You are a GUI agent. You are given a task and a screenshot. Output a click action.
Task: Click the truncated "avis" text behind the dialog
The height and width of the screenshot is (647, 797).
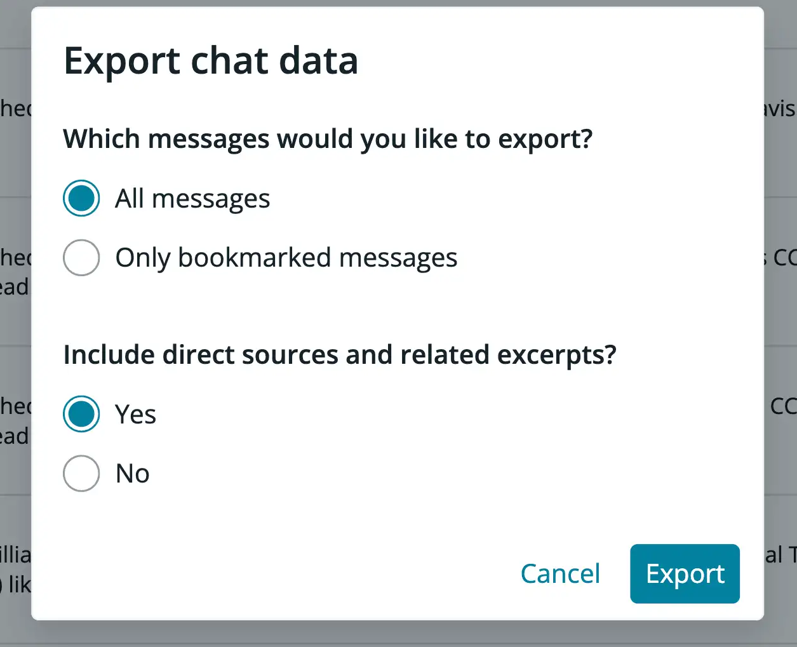pos(780,109)
